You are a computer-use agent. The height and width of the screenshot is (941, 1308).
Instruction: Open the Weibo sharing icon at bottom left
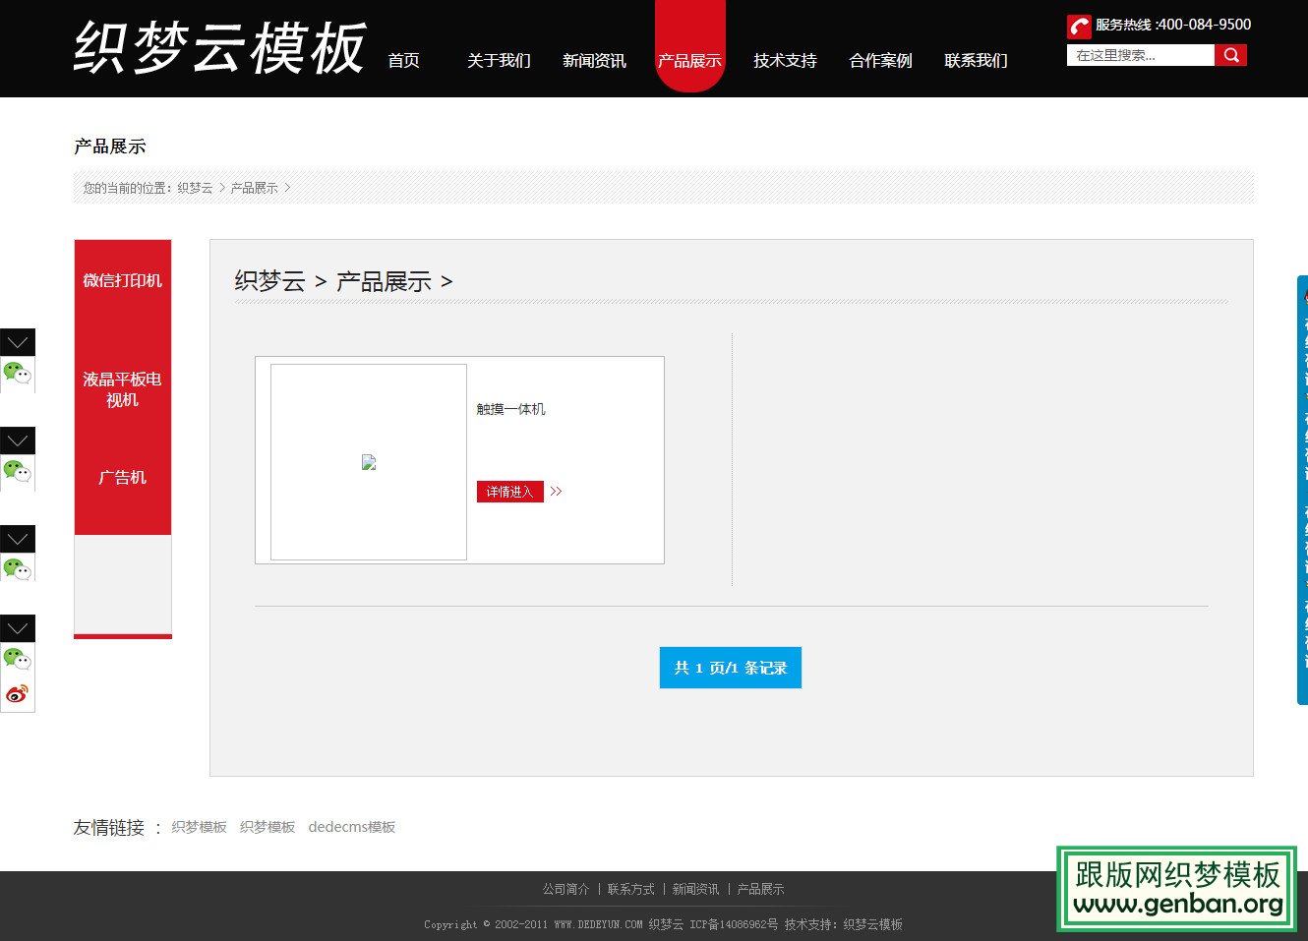coord(18,693)
